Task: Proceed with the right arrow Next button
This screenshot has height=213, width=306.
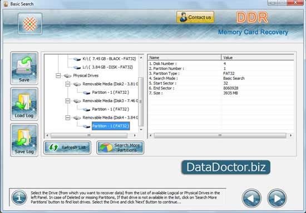Action: [x=277, y=198]
